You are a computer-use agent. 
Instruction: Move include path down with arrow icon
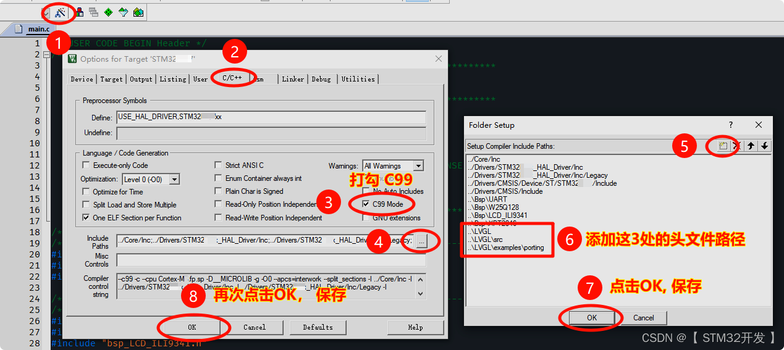tap(765, 146)
